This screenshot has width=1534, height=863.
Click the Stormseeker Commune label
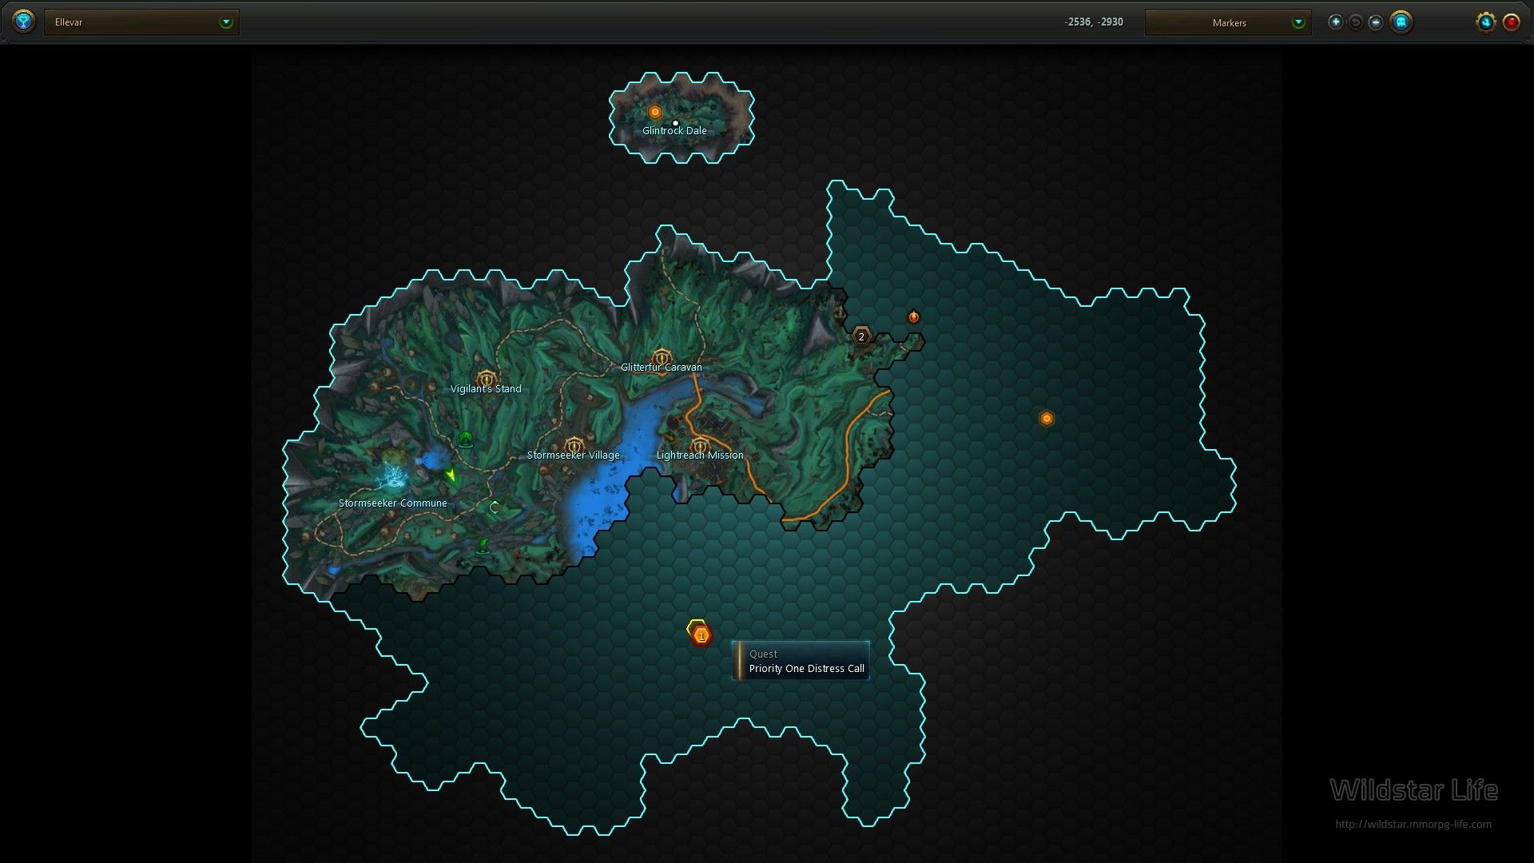(392, 503)
